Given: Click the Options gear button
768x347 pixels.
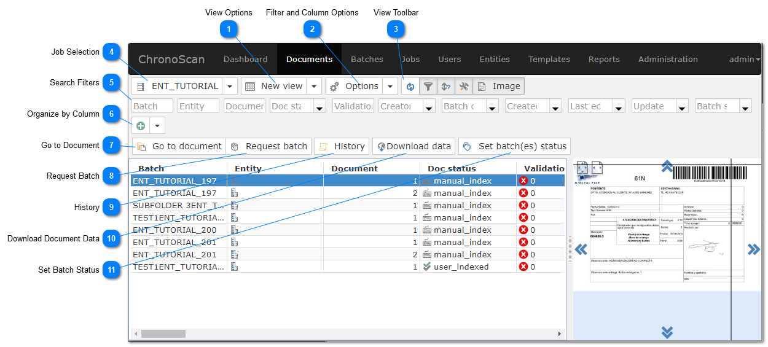Looking at the screenshot, I should point(354,86).
